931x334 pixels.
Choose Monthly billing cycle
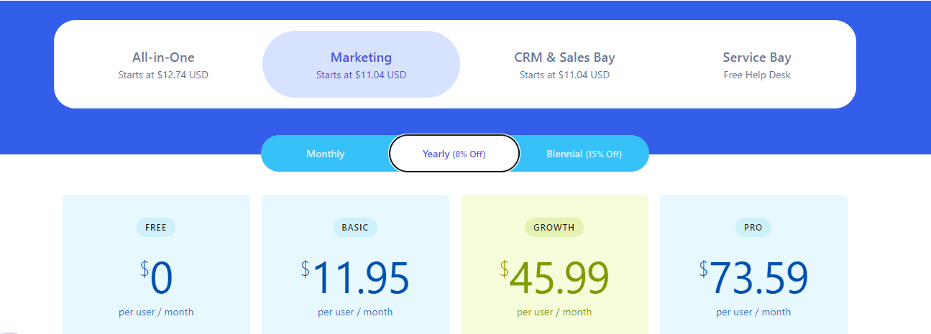tap(325, 154)
